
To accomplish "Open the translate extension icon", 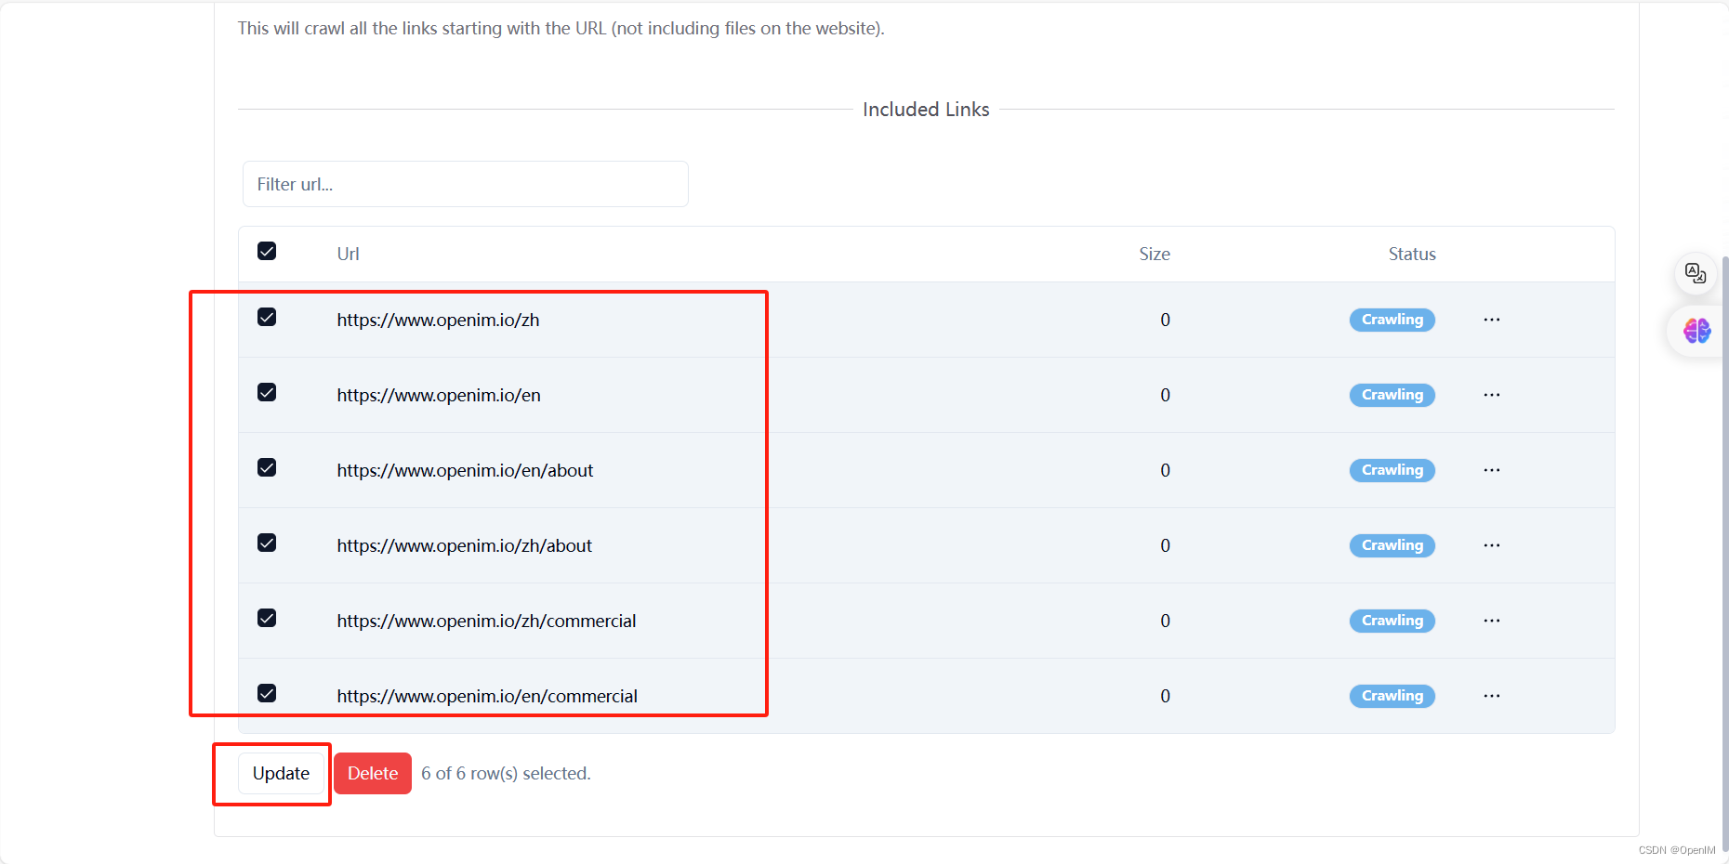I will [x=1696, y=273].
